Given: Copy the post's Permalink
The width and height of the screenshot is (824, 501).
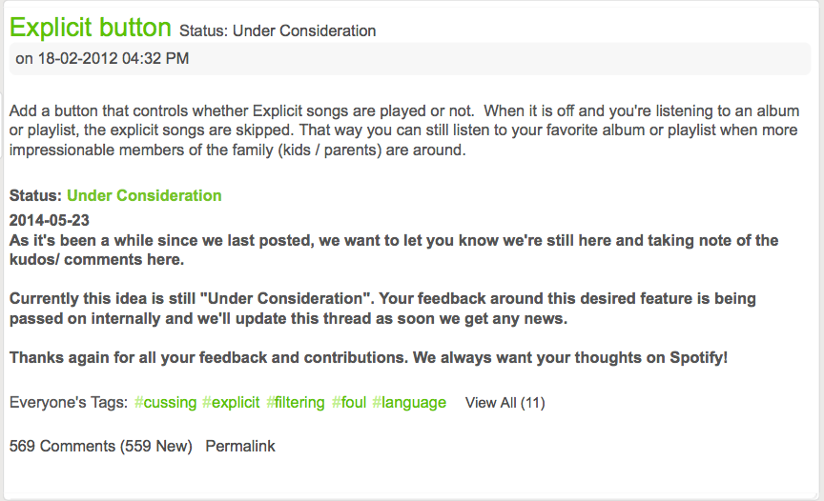Looking at the screenshot, I should (240, 446).
